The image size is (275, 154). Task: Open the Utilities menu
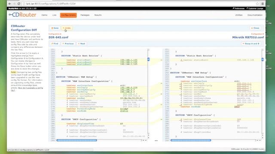point(239,15)
